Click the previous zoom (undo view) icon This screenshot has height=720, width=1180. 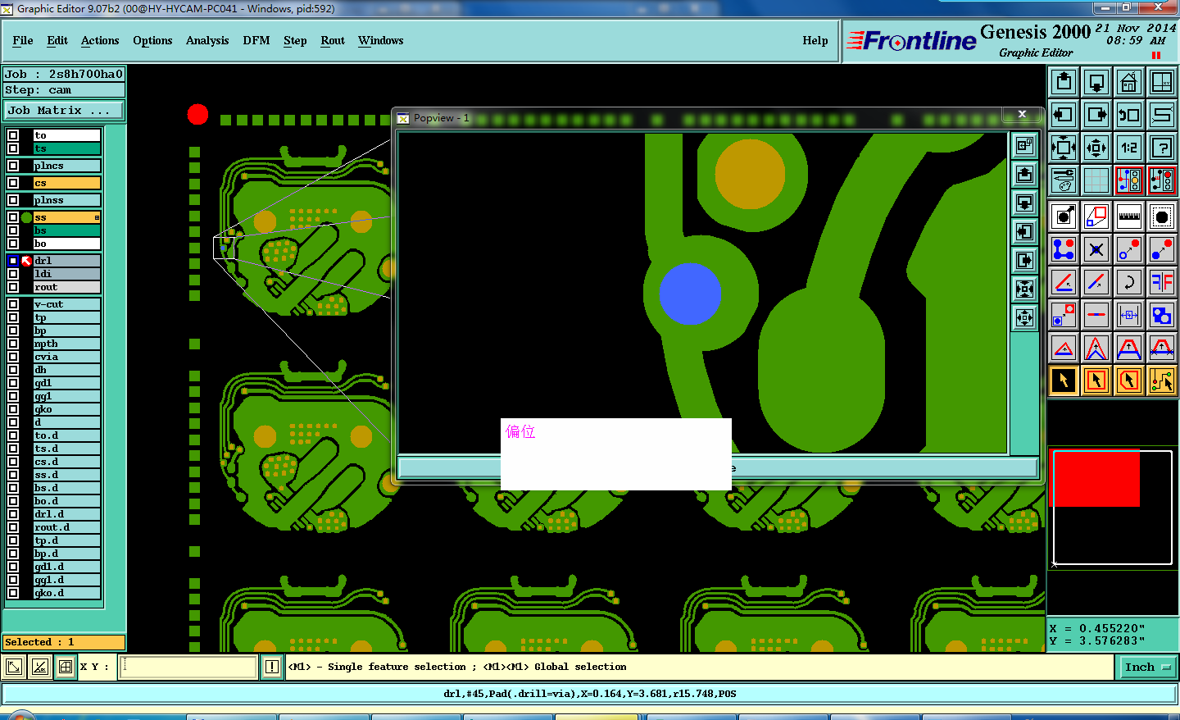1129,115
